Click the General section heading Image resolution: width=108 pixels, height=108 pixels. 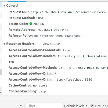[12, 6]
